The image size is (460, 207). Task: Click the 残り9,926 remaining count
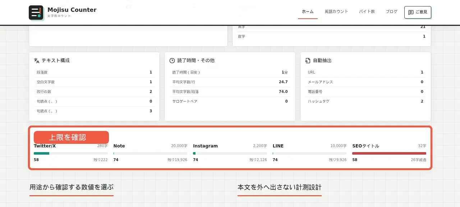point(338,160)
